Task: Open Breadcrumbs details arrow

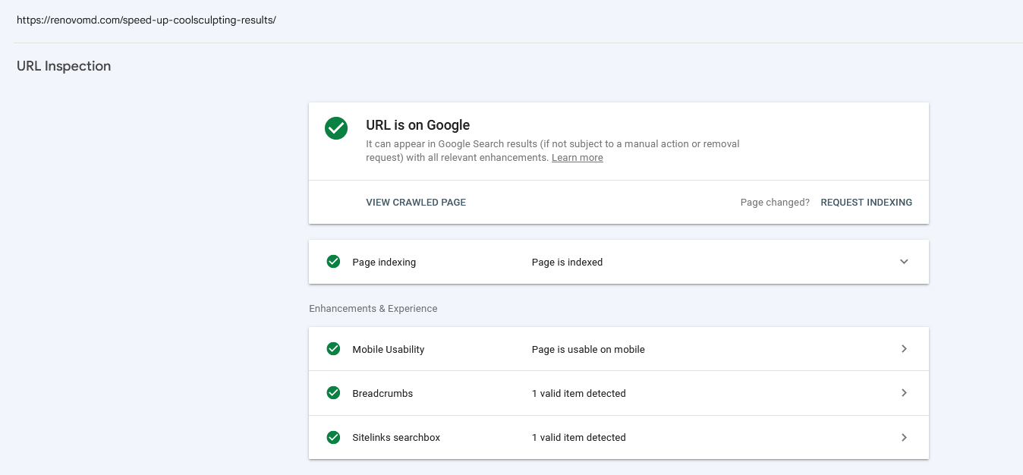Action: coord(904,393)
